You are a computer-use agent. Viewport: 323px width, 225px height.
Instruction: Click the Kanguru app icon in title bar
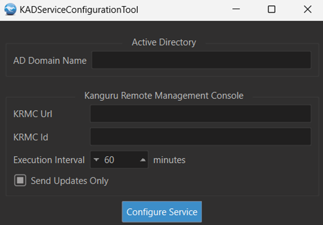tap(10, 9)
